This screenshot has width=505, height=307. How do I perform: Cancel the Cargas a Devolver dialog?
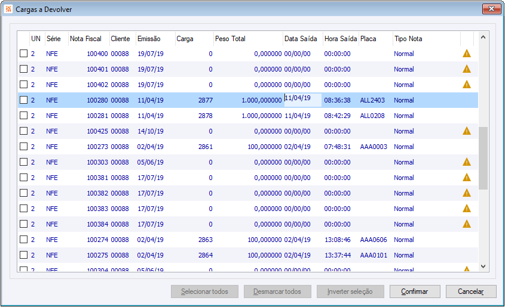point(471,292)
